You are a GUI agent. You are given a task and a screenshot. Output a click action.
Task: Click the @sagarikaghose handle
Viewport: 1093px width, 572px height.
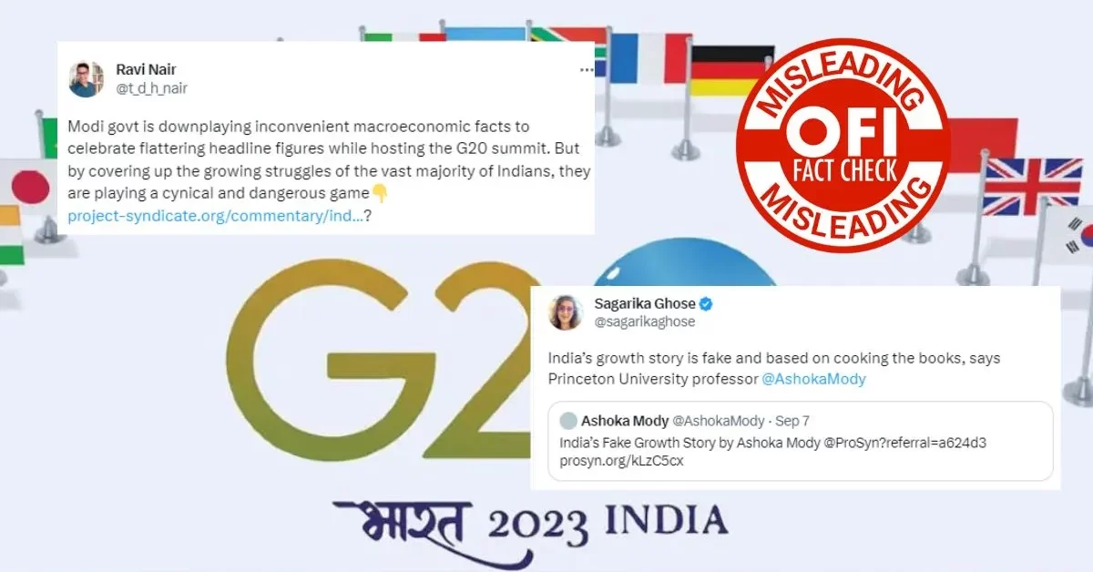pyautogui.click(x=643, y=322)
